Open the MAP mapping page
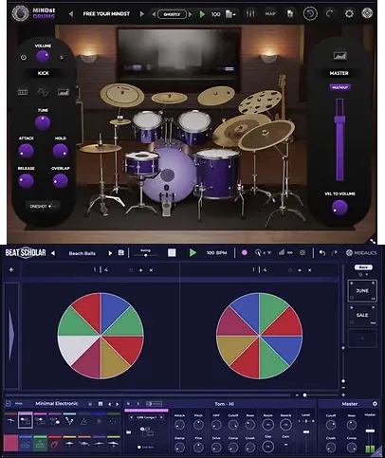The height and width of the screenshot is (458, 385). 270,14
